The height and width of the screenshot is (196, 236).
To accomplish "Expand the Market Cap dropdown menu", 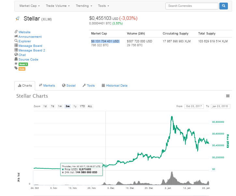I will pos(30,6).
